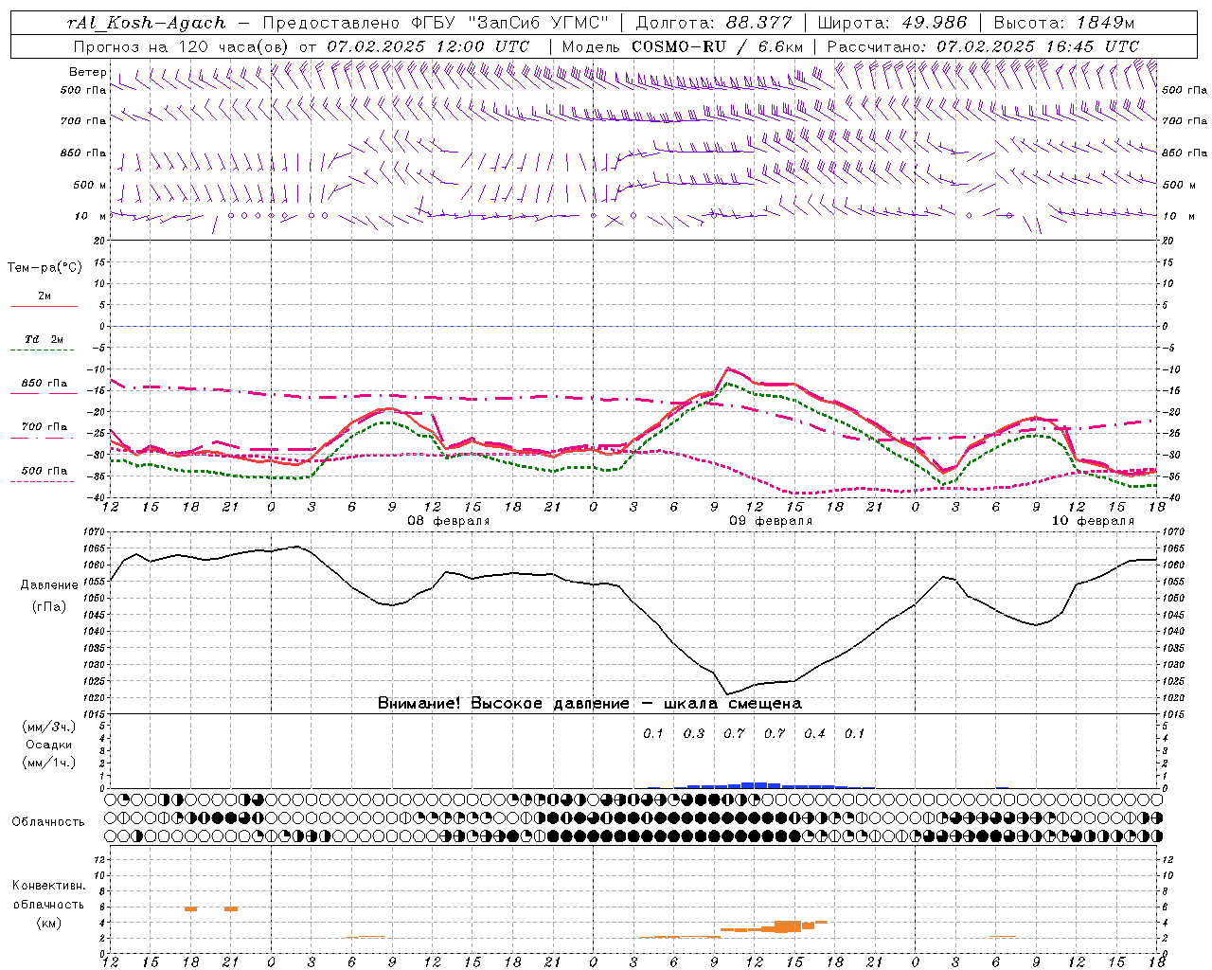Screen dimensions: 1212x970
Task: Click the date label 08 февраля
Action: (449, 521)
